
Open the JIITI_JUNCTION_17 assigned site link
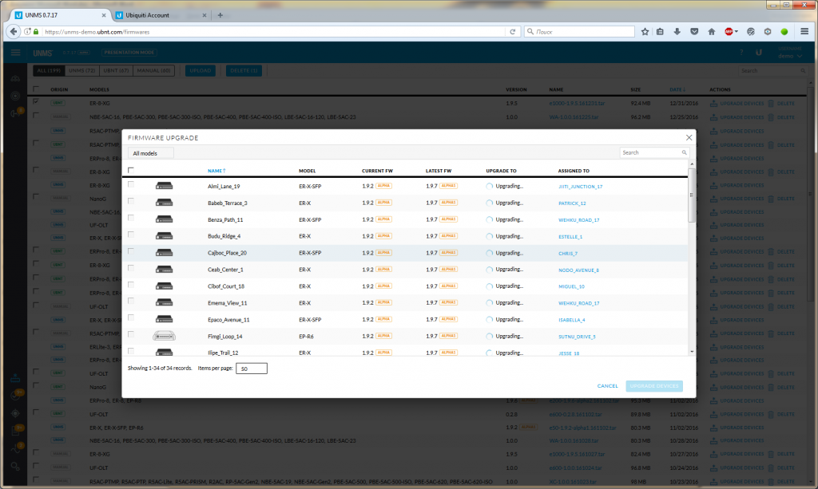[580, 187]
